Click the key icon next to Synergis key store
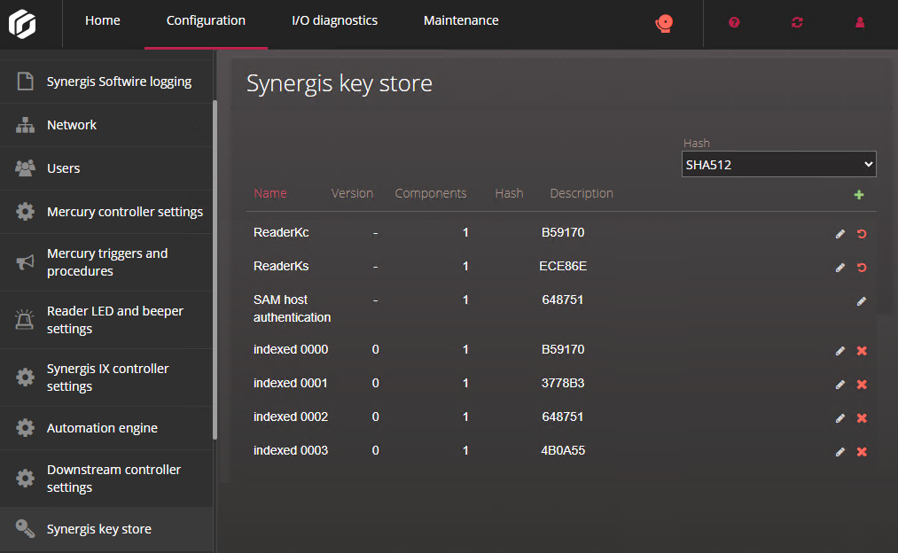This screenshot has width=898, height=553. click(24, 528)
